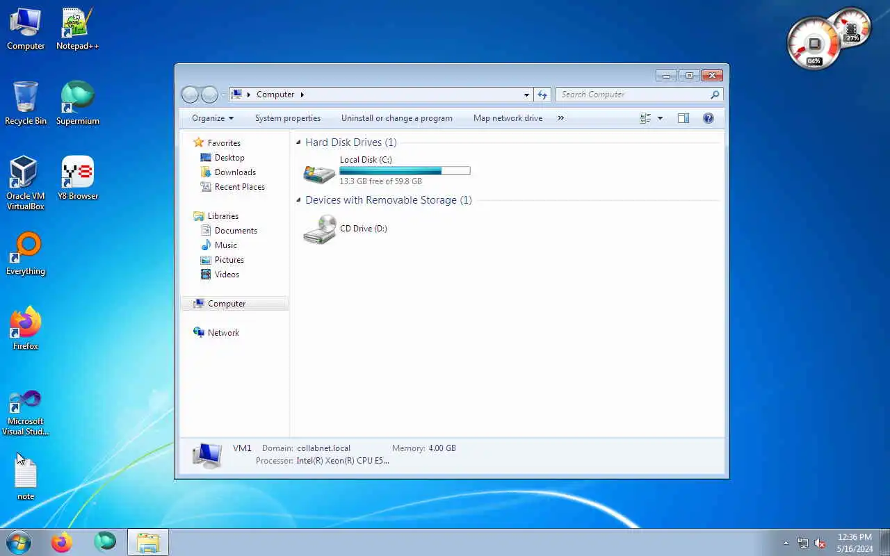This screenshot has height=556, width=890.
Task: Select Oracle VM VirtualBox shortcut
Action: [x=26, y=183]
